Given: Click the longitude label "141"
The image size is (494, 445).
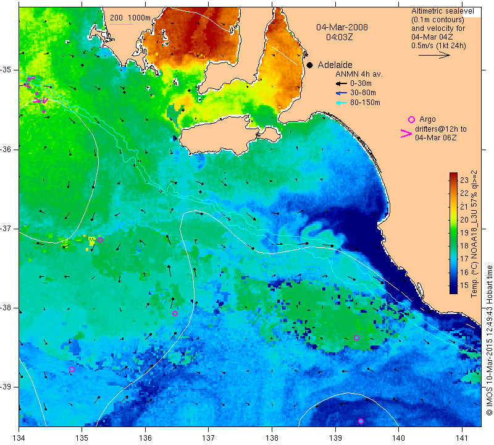Looking at the screenshot, I should tap(462, 438).
